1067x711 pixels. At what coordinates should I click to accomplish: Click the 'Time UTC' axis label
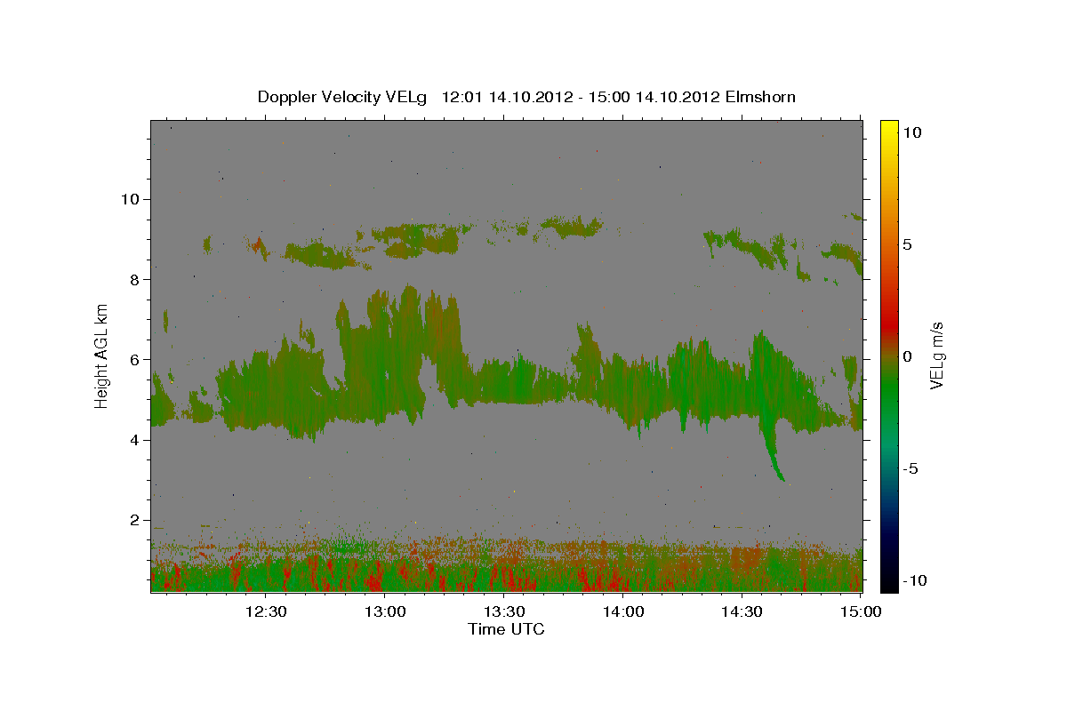point(506,629)
